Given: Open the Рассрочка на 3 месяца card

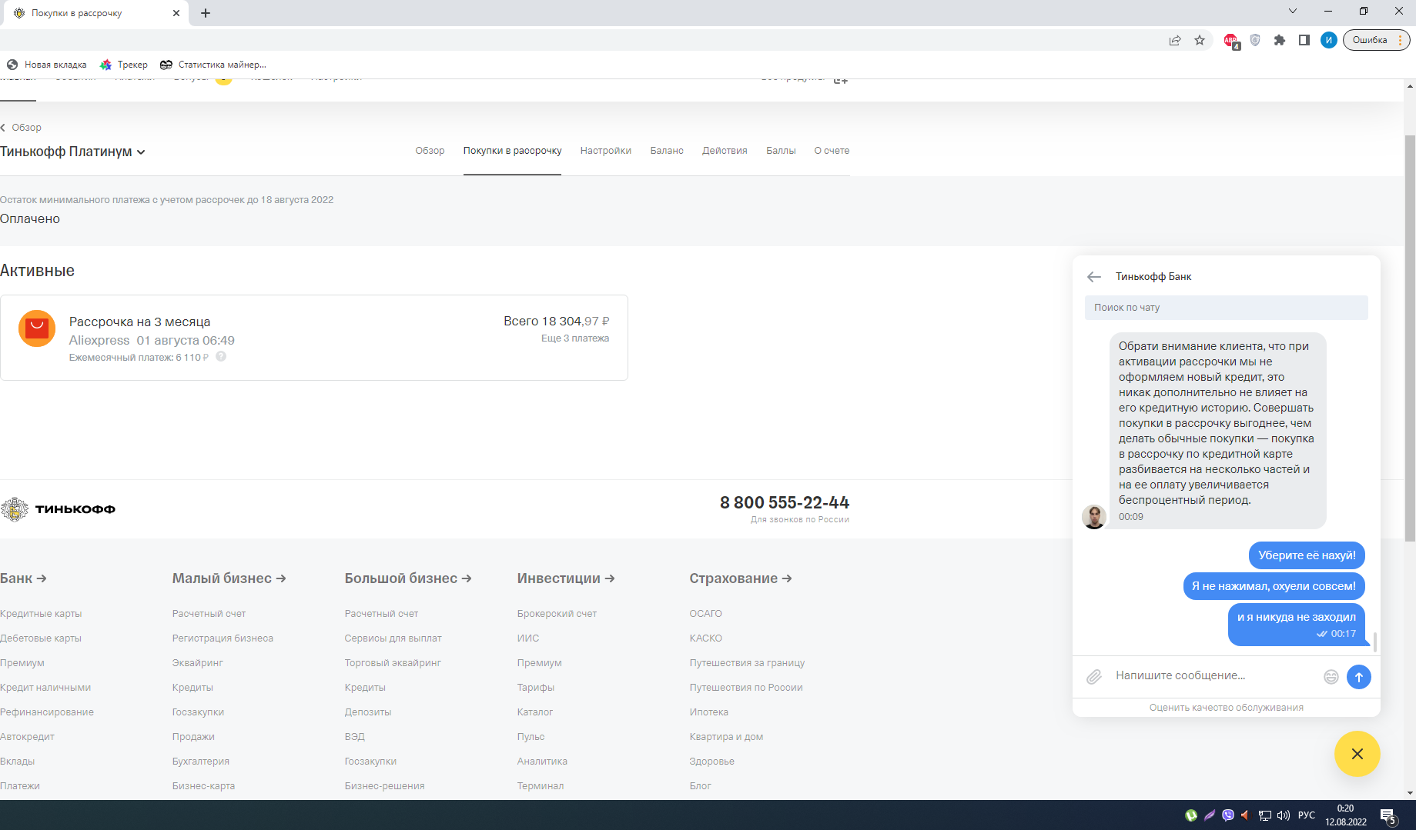Looking at the screenshot, I should [x=314, y=338].
